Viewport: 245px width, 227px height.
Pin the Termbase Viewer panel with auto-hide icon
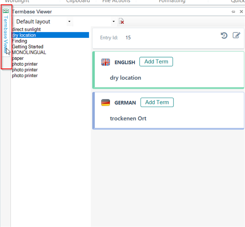tap(233, 12)
